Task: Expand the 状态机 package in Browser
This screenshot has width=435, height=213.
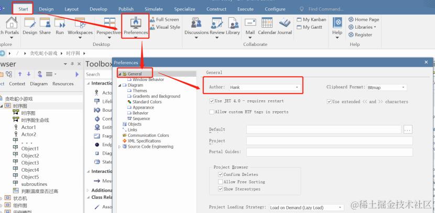Action: coord(2,198)
